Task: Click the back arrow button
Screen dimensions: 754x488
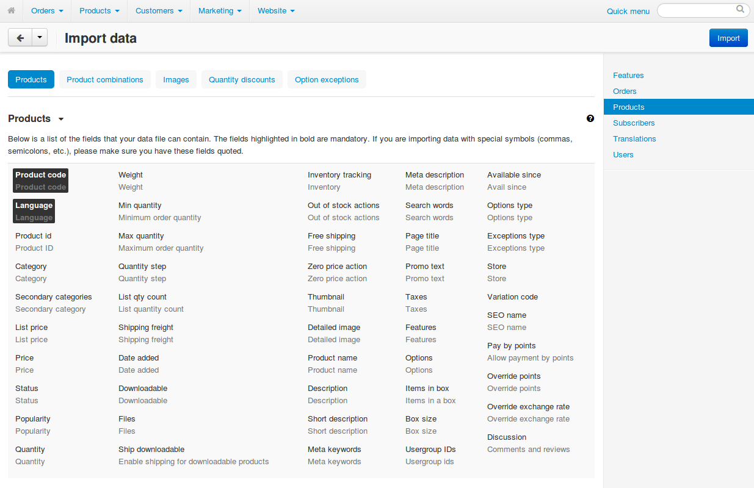Action: click(20, 38)
